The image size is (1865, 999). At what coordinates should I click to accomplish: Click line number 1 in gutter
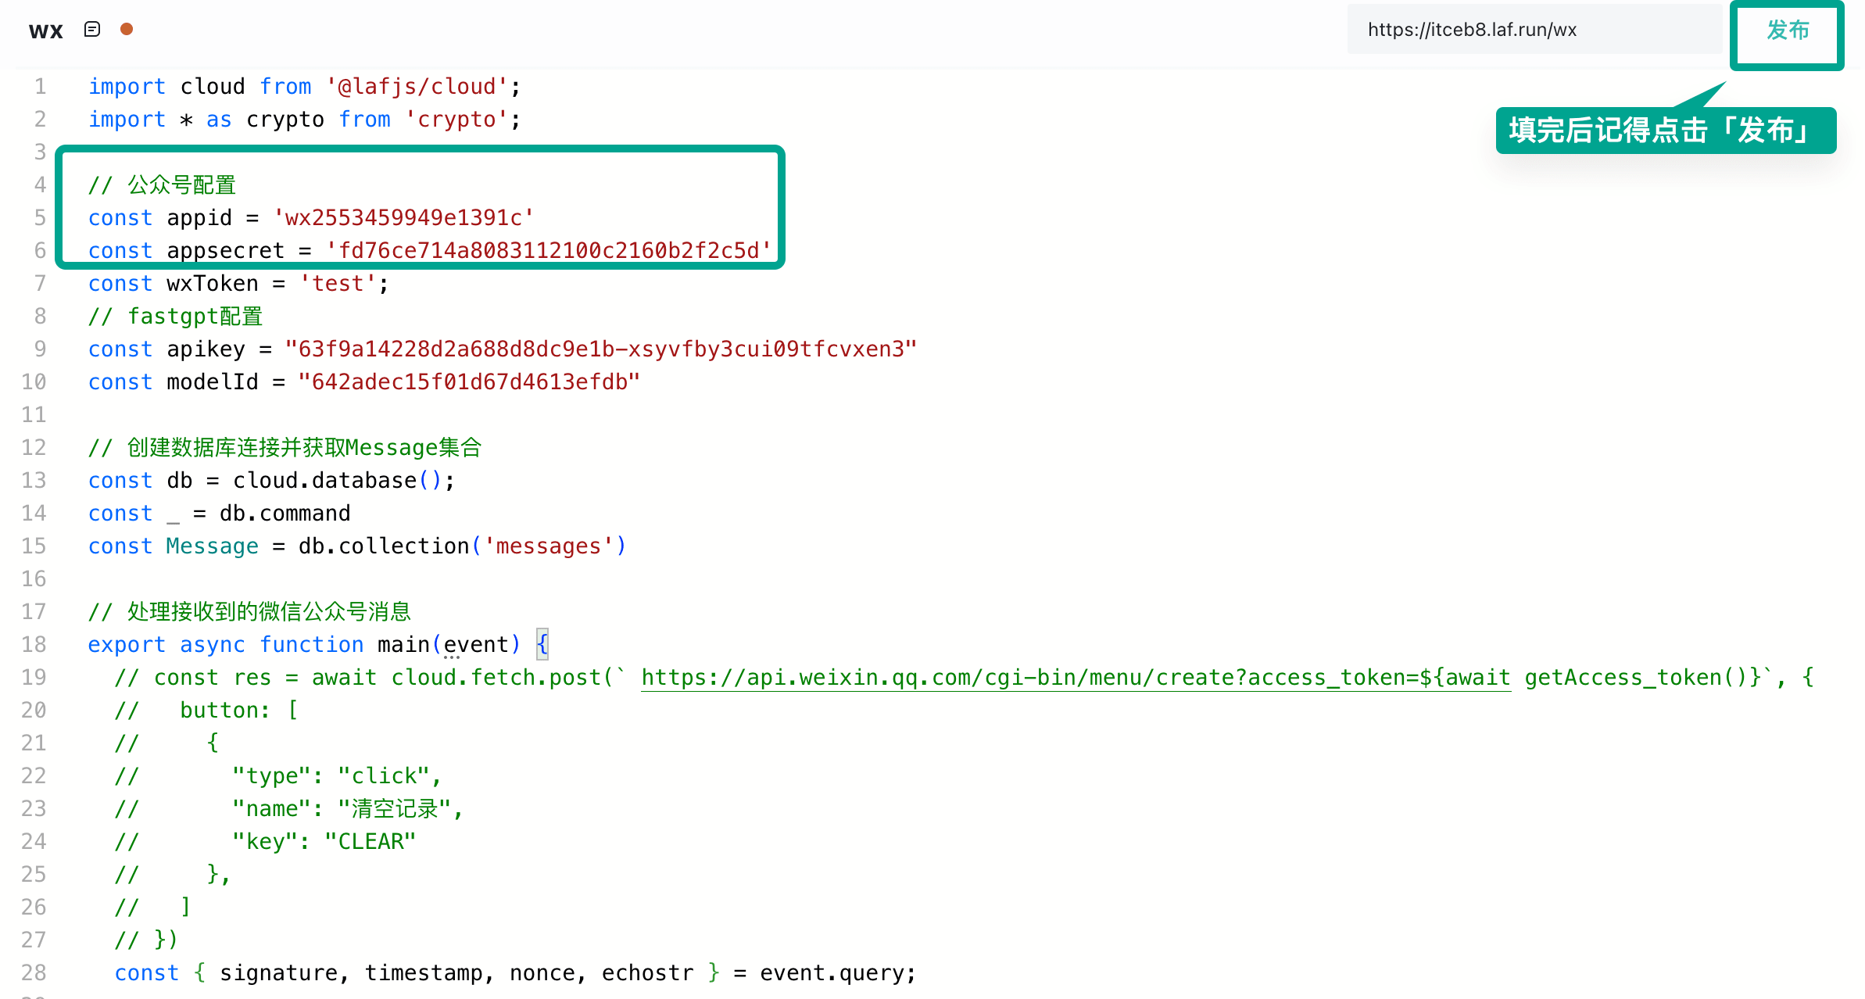coord(40,86)
